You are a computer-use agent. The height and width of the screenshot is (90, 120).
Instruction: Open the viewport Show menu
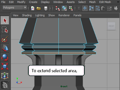(51, 15)
